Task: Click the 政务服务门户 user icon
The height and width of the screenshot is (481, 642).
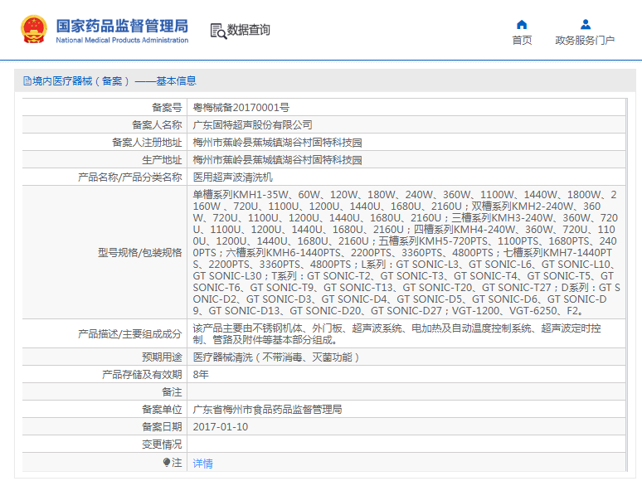Action: click(x=586, y=25)
